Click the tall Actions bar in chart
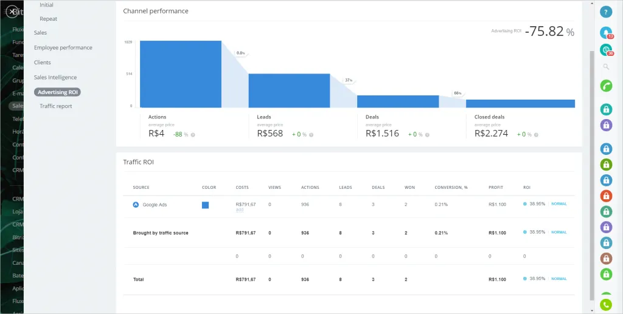 click(x=180, y=74)
